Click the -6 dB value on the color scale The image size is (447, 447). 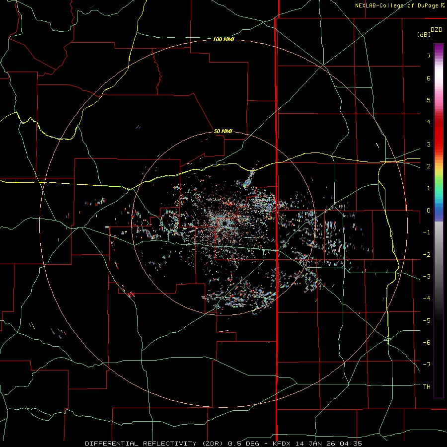[x=427, y=342]
